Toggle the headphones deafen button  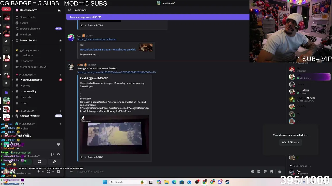tap(49, 172)
